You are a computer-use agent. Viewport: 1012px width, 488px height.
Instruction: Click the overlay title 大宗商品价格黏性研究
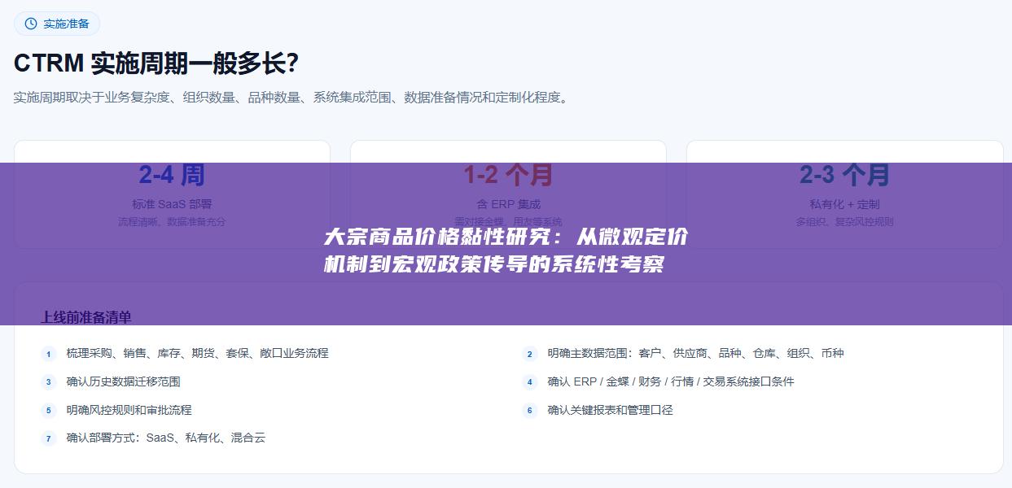pyautogui.click(x=506, y=251)
